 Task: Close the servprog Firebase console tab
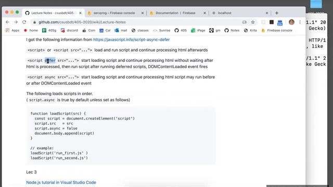pyautogui.click(x=143, y=13)
